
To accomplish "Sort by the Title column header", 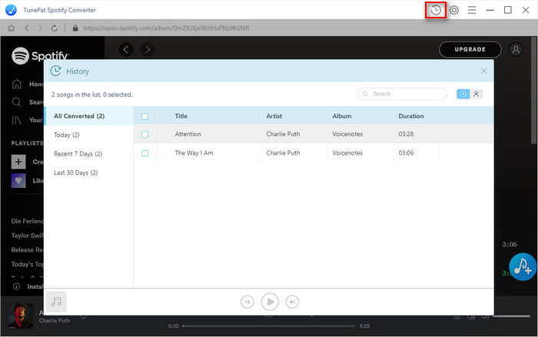I will 181,116.
